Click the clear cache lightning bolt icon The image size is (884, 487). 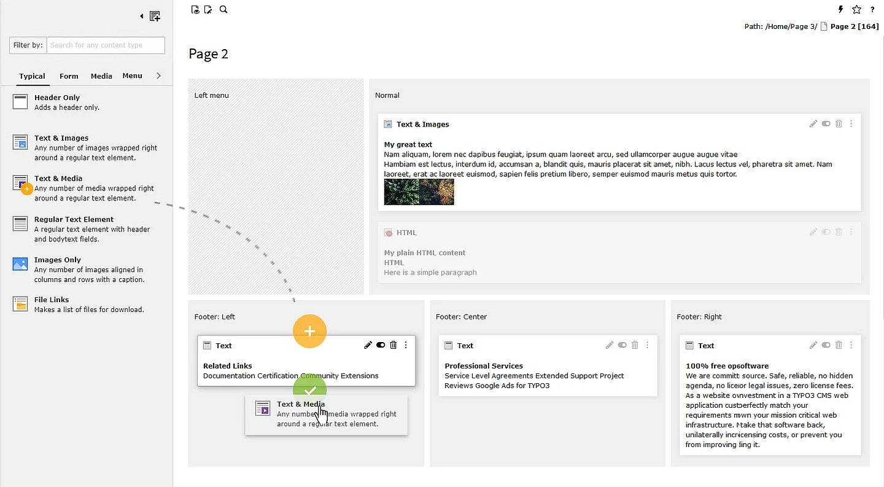841,10
